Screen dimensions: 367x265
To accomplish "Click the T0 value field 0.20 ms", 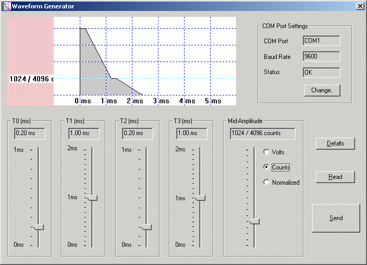I will (30, 134).
